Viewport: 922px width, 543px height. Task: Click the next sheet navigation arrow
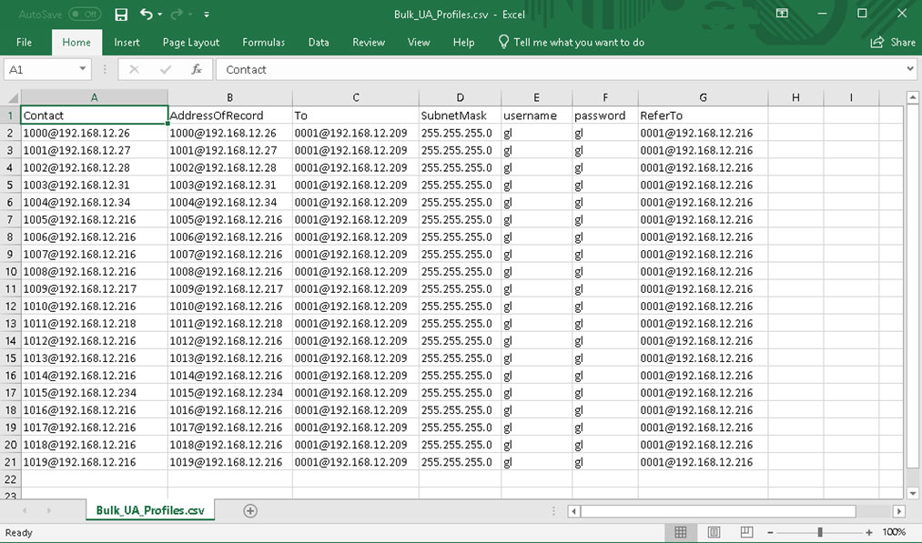pyautogui.click(x=48, y=510)
